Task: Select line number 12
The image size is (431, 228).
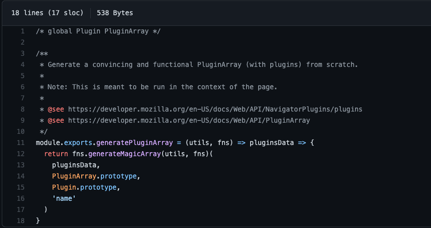Action: (x=21, y=154)
